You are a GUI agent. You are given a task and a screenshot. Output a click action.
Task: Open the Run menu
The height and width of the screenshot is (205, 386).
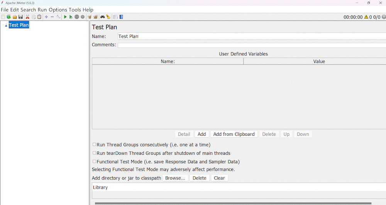tap(42, 10)
